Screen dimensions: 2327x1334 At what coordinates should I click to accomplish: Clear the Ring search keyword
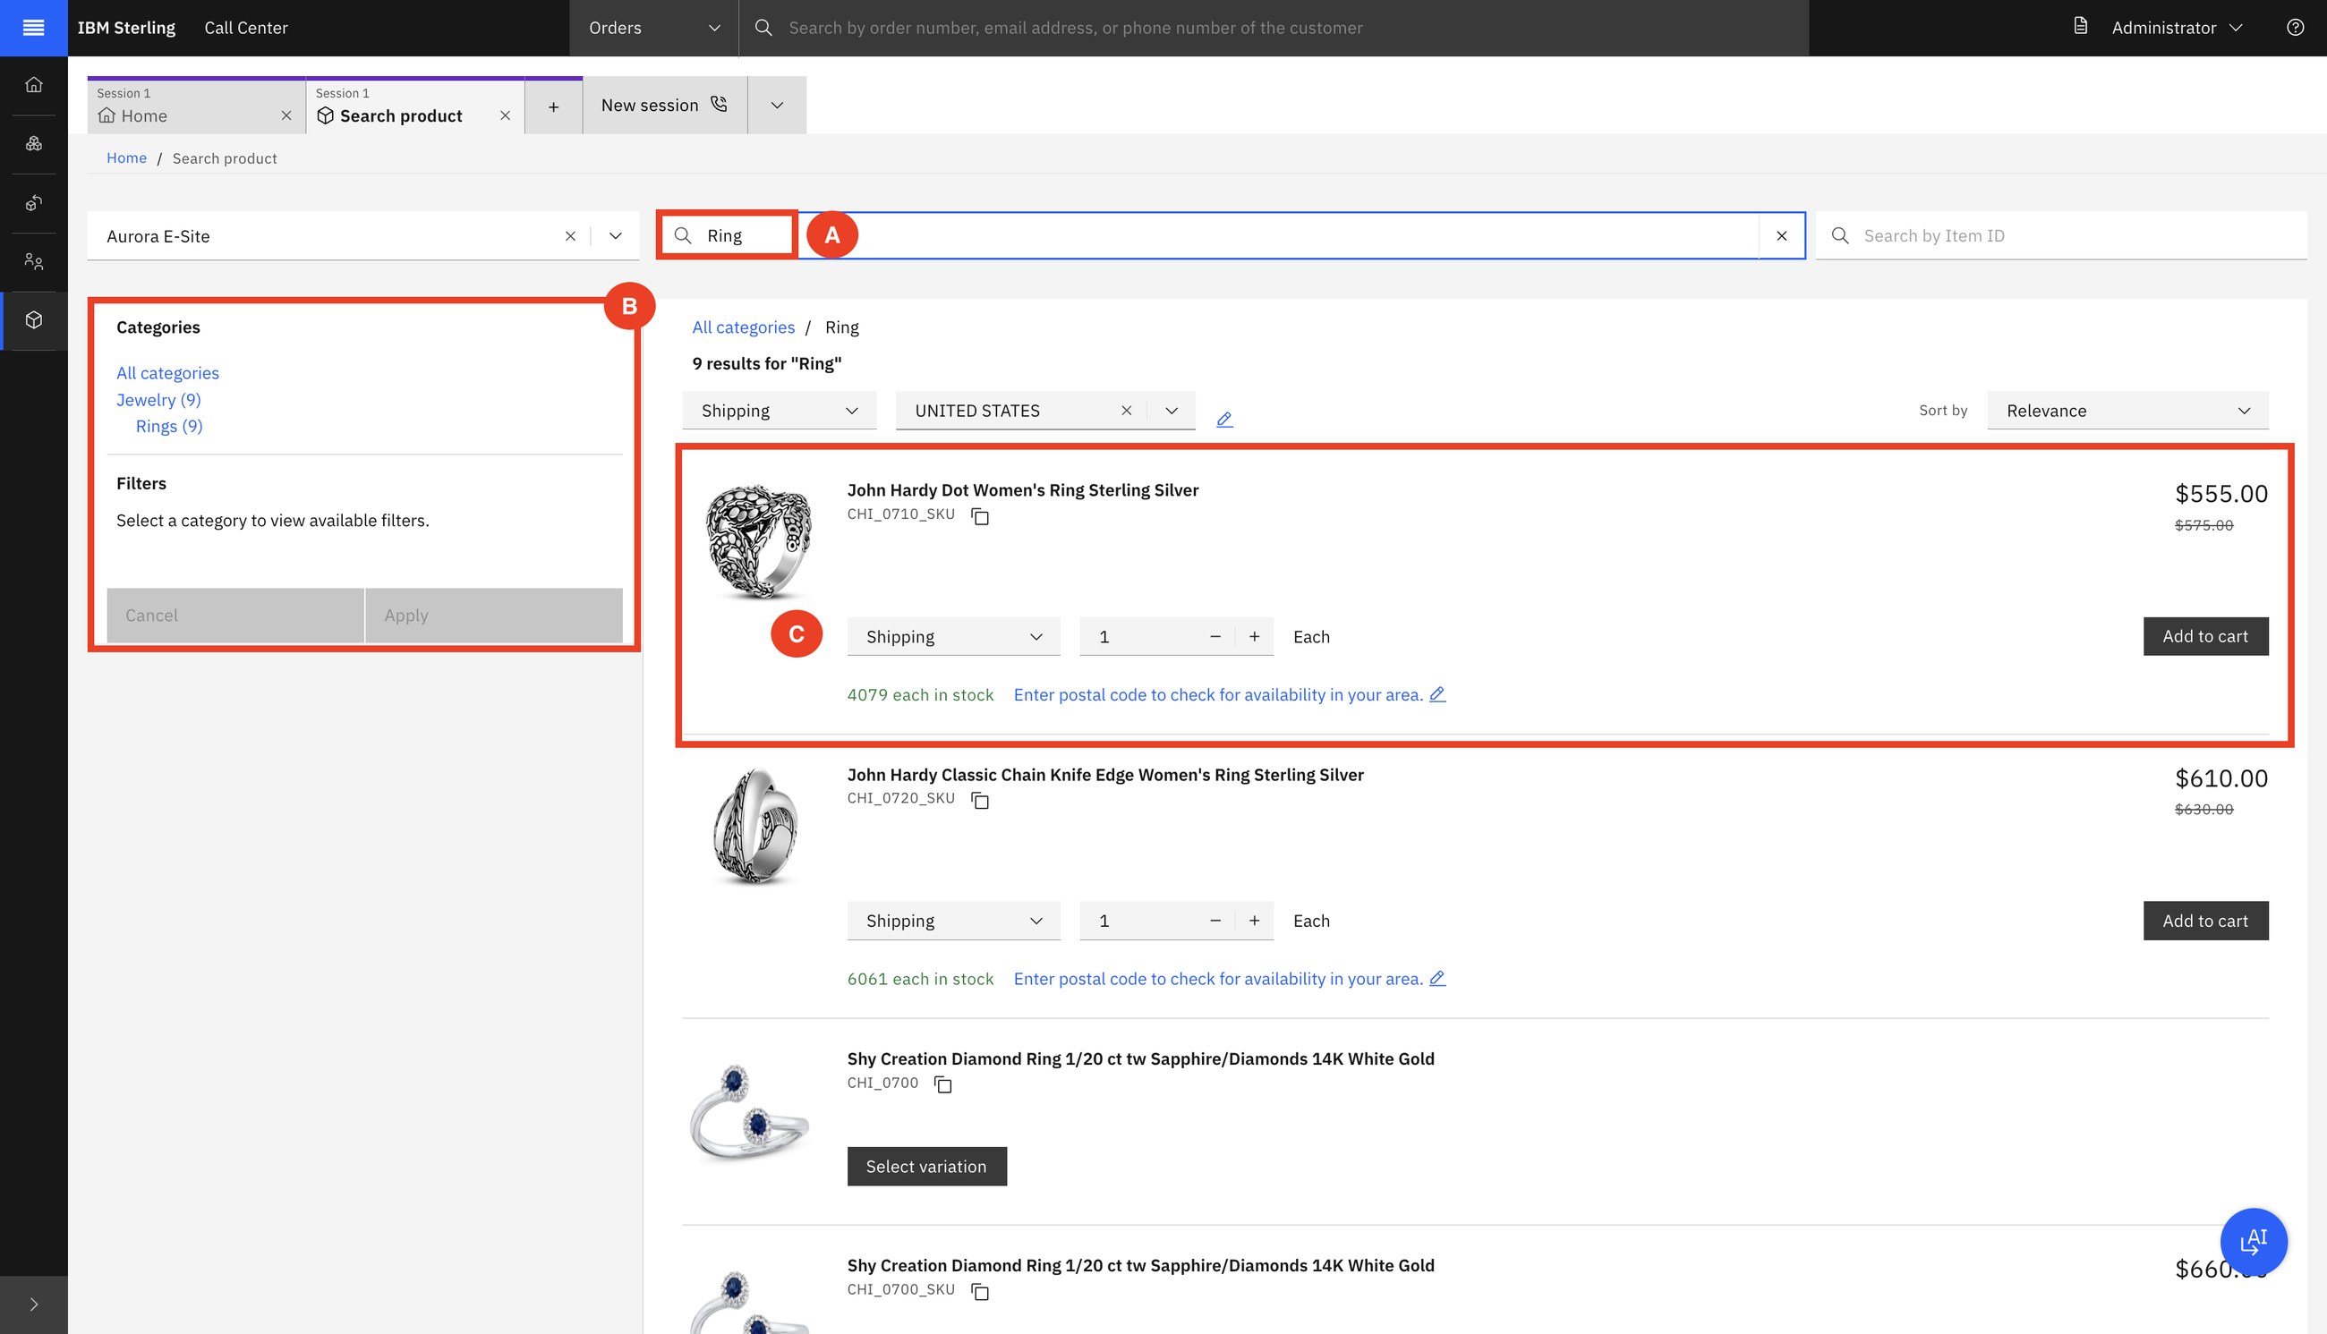tap(1782, 236)
